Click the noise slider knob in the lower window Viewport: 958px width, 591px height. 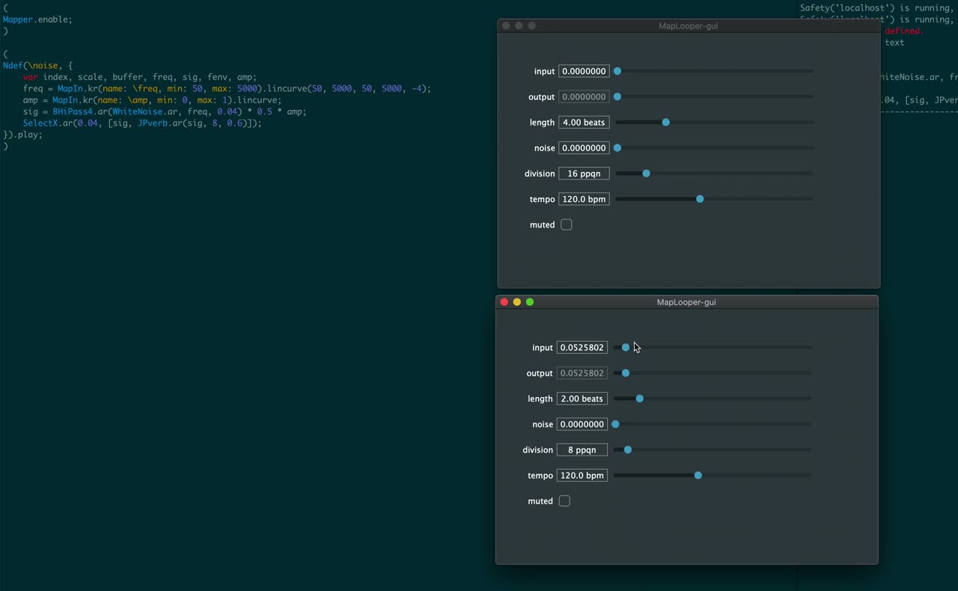click(x=615, y=424)
